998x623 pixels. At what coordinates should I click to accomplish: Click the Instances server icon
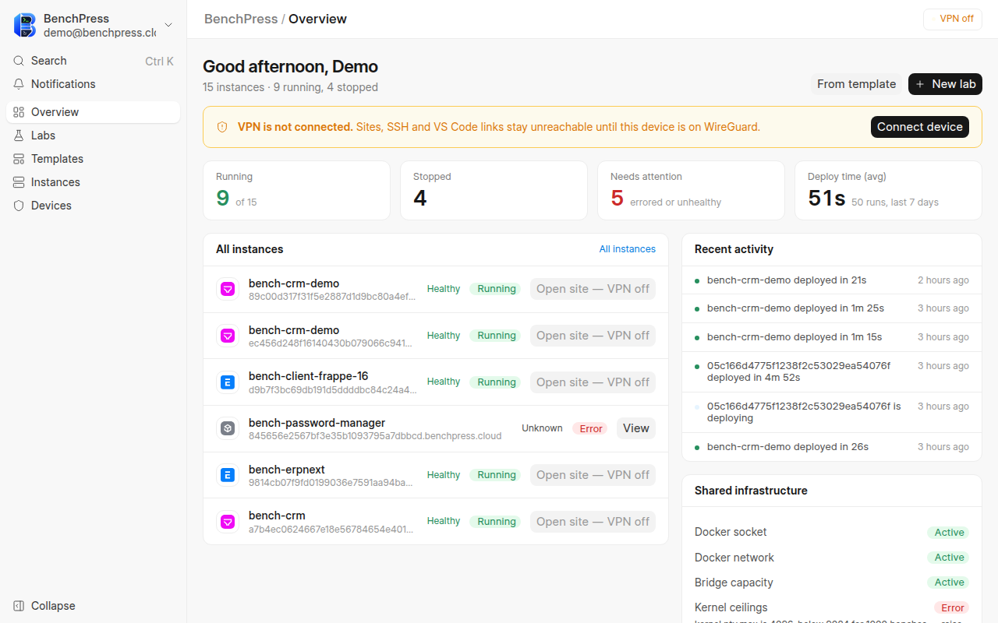19,182
